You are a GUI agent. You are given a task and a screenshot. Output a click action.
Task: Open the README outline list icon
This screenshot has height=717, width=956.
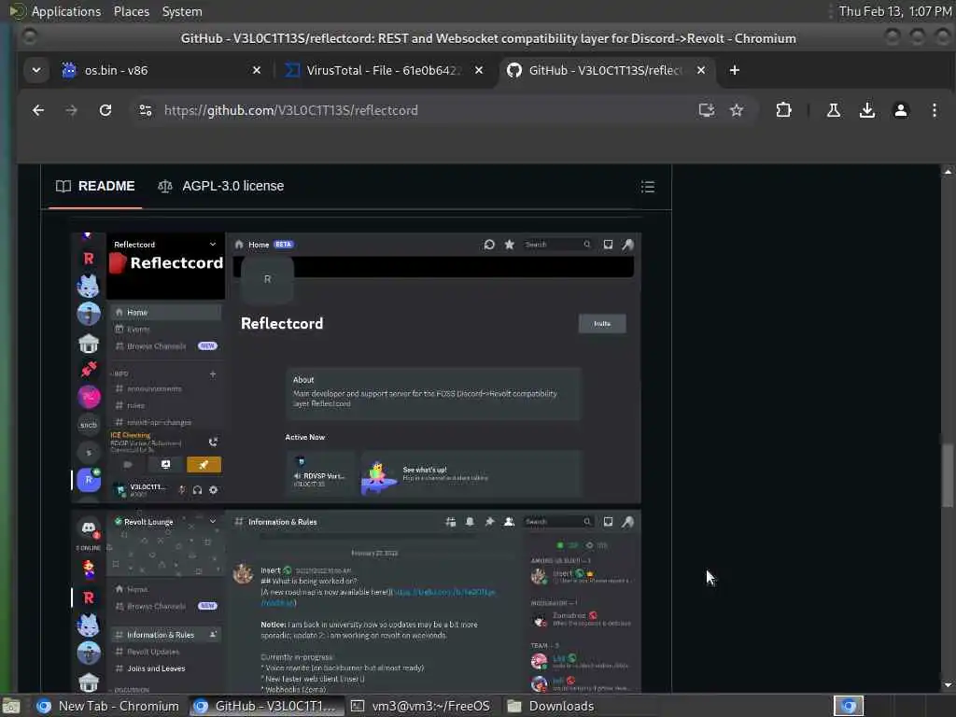(648, 187)
